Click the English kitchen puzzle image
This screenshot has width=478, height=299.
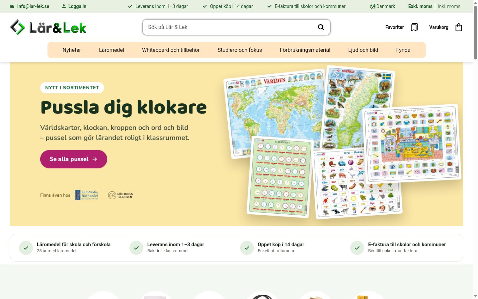click(412, 144)
